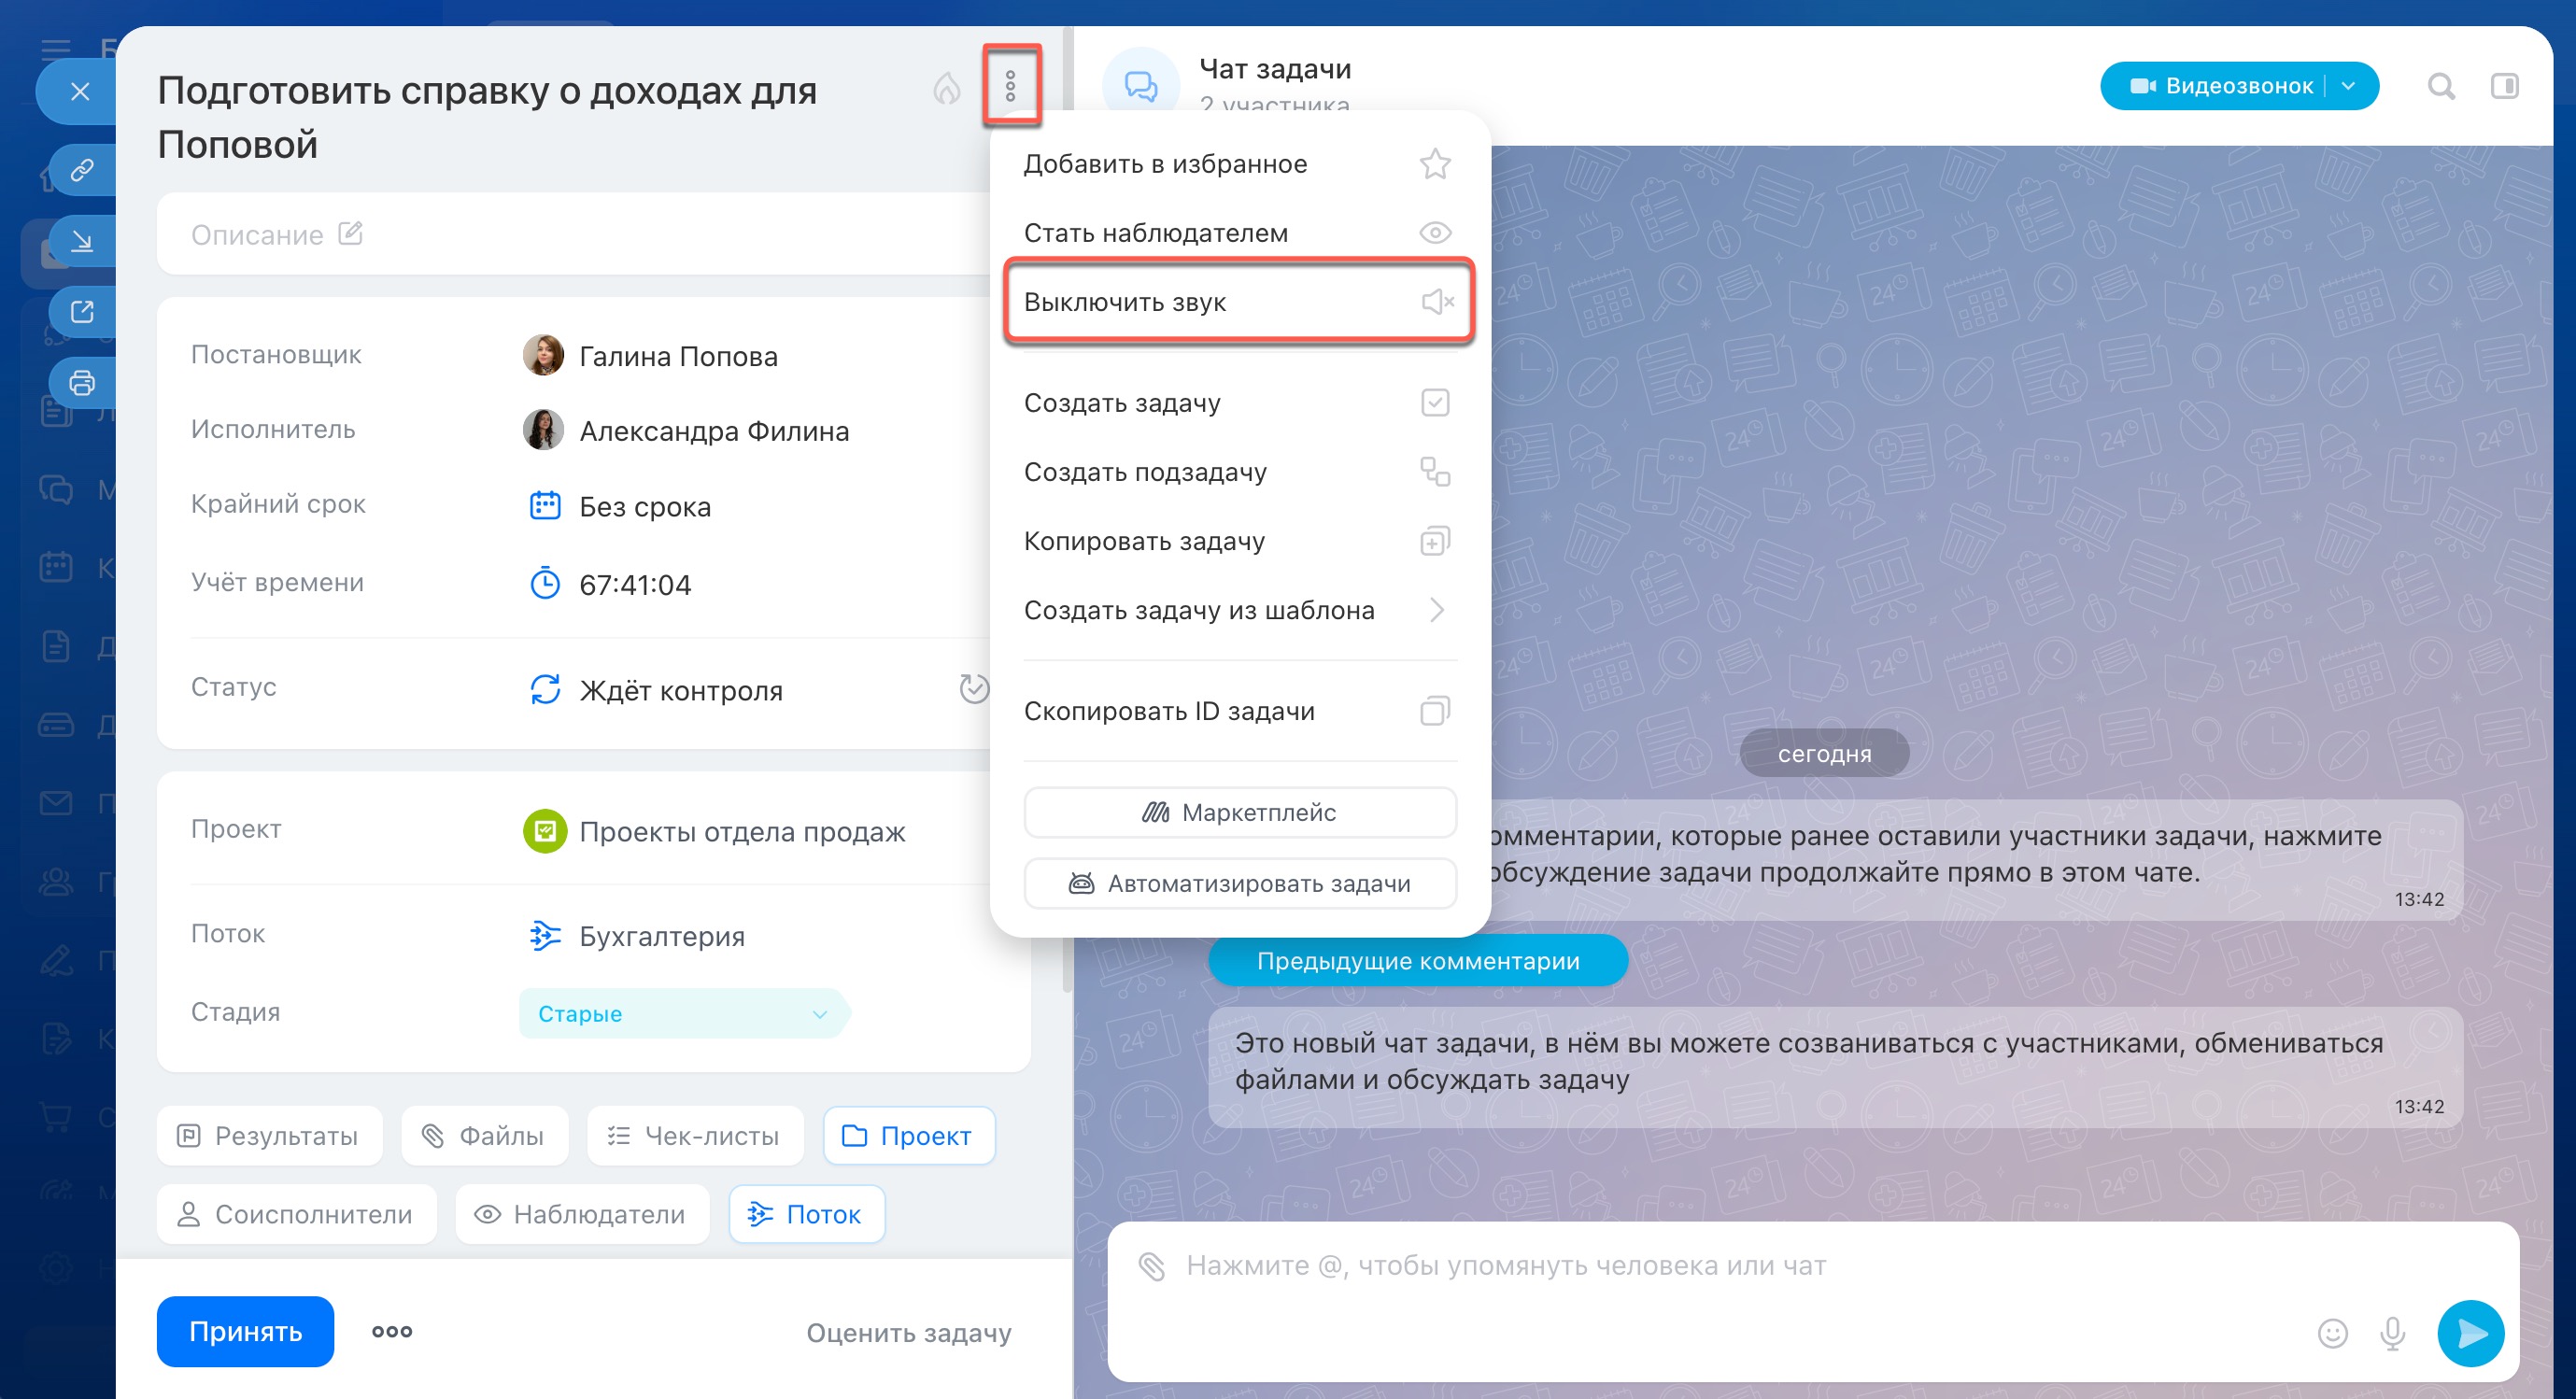
Task: Click the print task icon
Action: pos(82,383)
